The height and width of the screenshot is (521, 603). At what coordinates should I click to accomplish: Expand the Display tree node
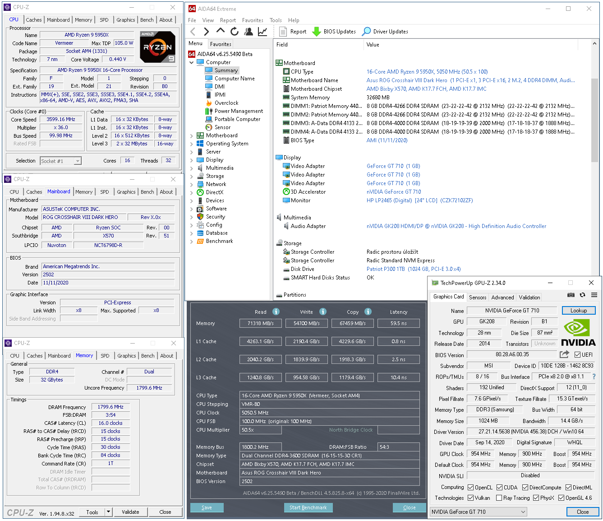point(191,160)
